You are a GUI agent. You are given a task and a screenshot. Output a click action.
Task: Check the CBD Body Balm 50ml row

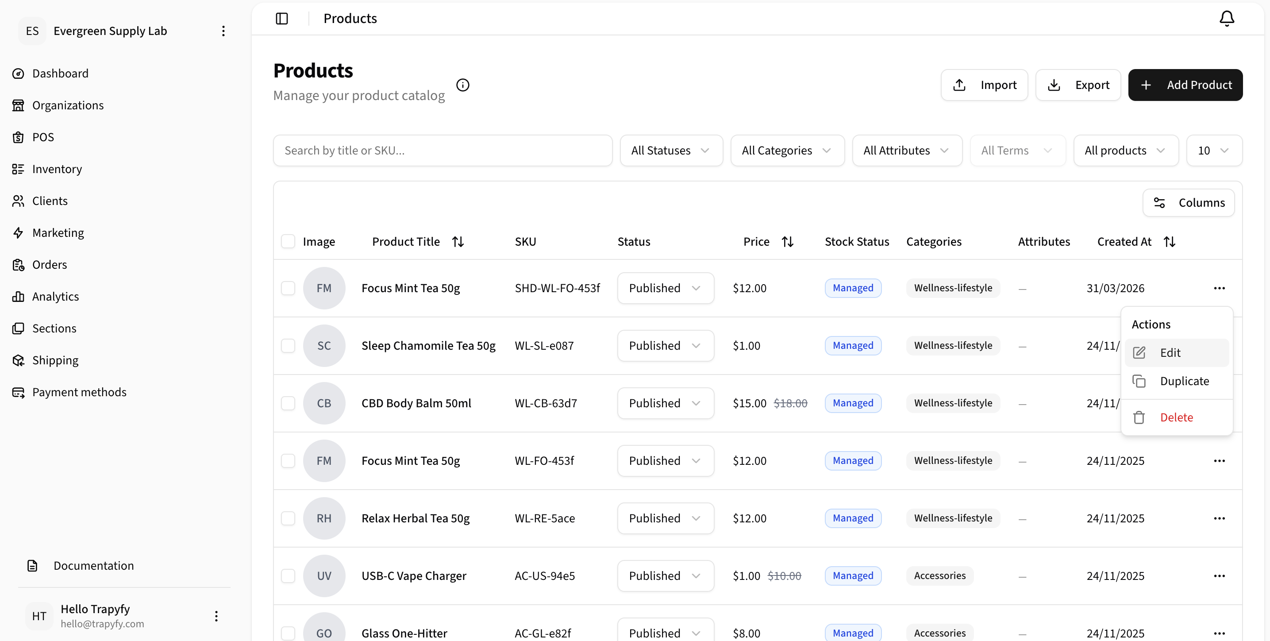pos(288,403)
